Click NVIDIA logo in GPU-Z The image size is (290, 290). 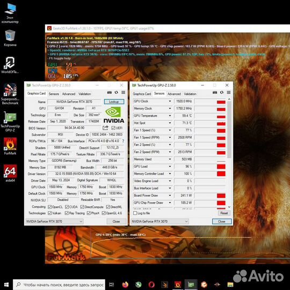click(x=113, y=115)
